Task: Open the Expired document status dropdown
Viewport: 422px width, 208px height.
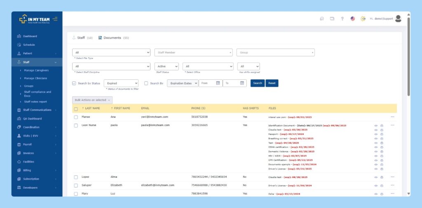Action: pyautogui.click(x=121, y=83)
